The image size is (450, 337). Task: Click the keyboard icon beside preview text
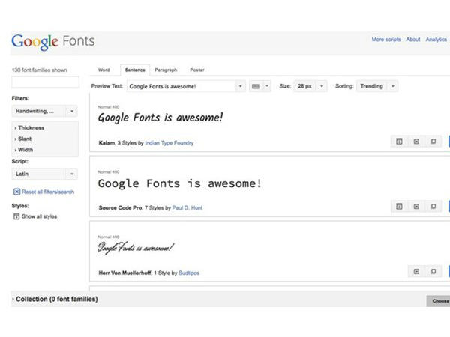[260, 86]
